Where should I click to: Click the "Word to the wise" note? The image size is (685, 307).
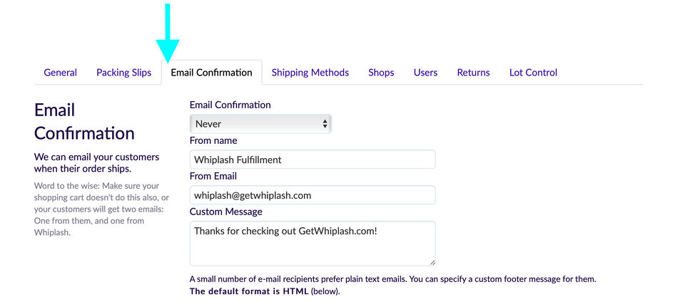pyautogui.click(x=101, y=209)
